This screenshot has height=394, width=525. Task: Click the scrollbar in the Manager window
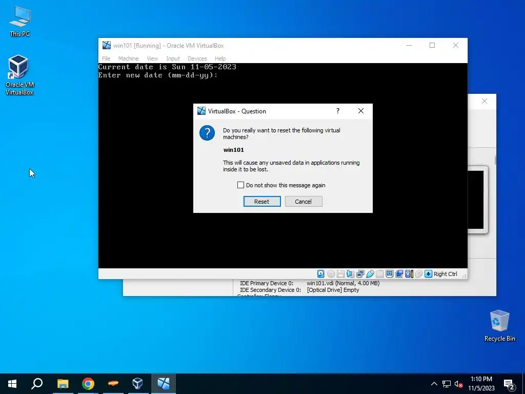pos(495,160)
